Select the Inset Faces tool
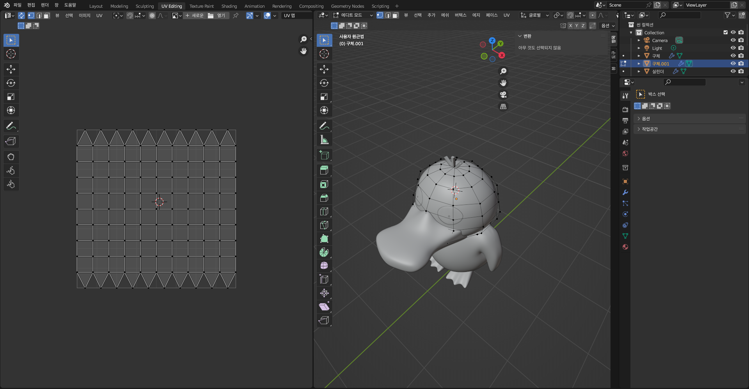Viewport: 749px width, 389px height. (x=324, y=184)
